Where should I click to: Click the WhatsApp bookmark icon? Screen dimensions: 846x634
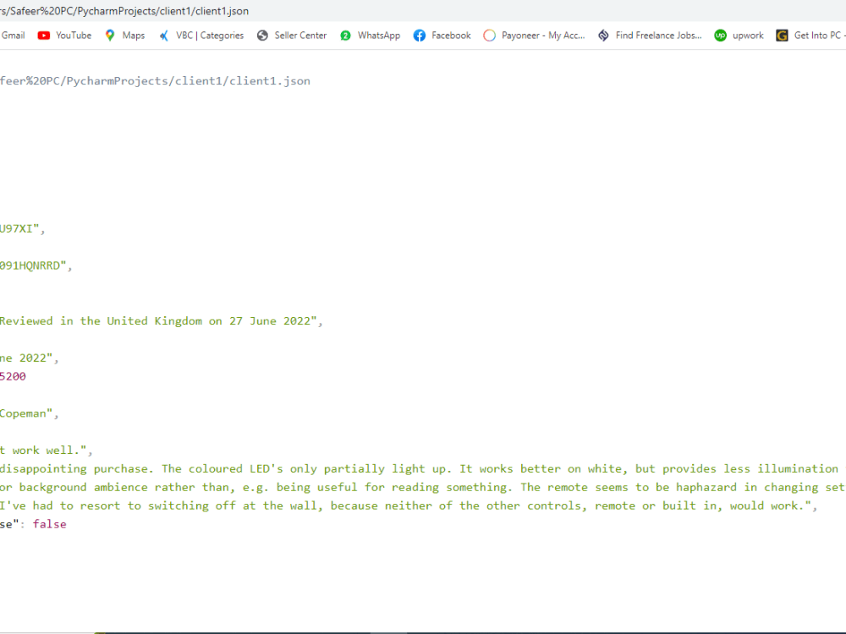[x=344, y=35]
